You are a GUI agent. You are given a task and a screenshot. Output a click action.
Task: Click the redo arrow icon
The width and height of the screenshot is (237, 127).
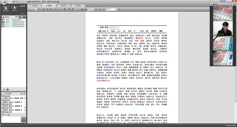[x=73, y=9]
